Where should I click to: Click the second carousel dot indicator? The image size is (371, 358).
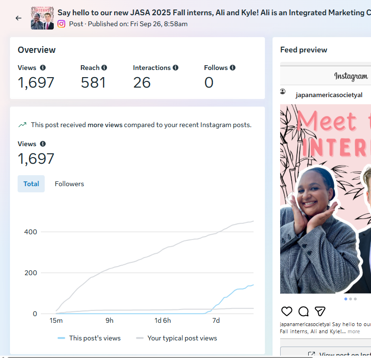coord(351,299)
